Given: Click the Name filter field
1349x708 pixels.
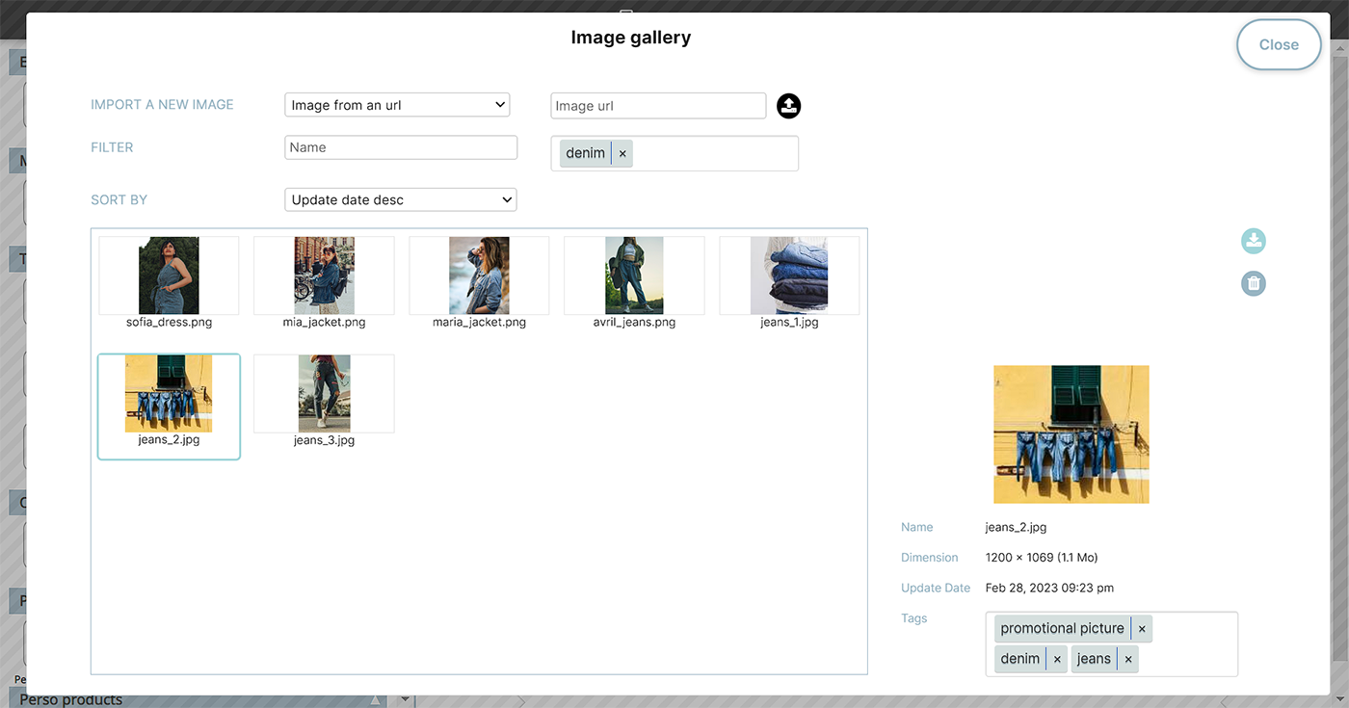Looking at the screenshot, I should point(401,147).
